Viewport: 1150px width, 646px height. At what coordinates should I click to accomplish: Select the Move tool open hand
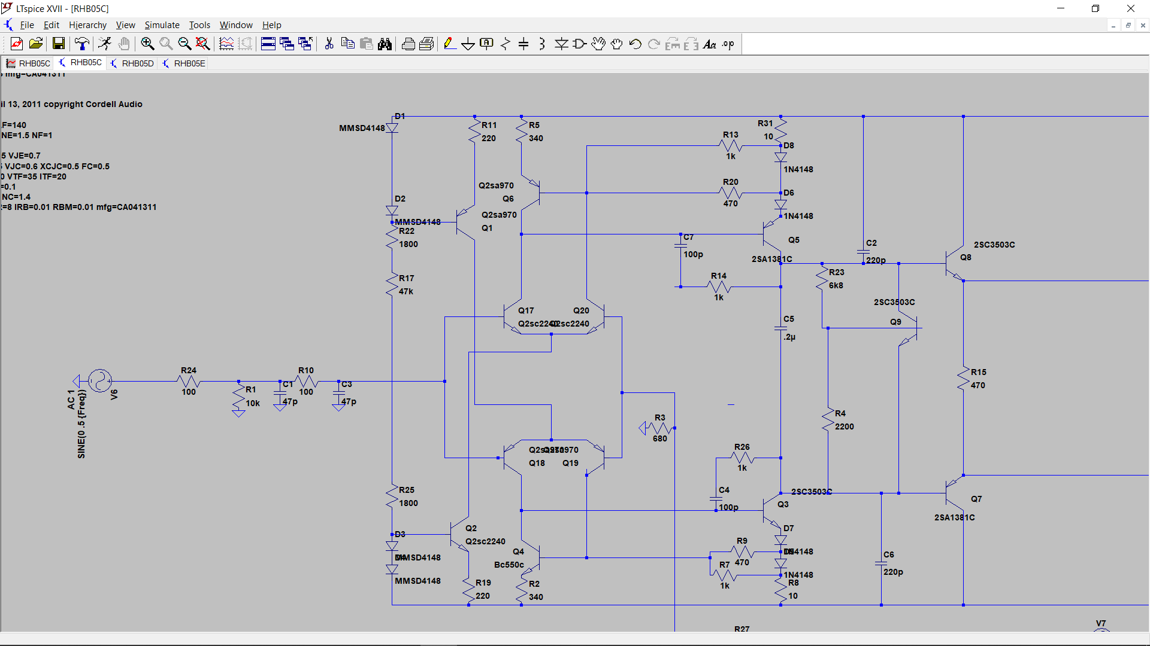click(x=598, y=44)
